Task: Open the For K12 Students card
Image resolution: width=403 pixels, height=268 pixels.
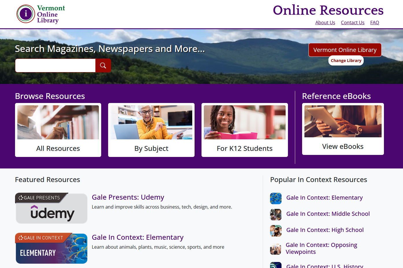Action: pos(245,130)
